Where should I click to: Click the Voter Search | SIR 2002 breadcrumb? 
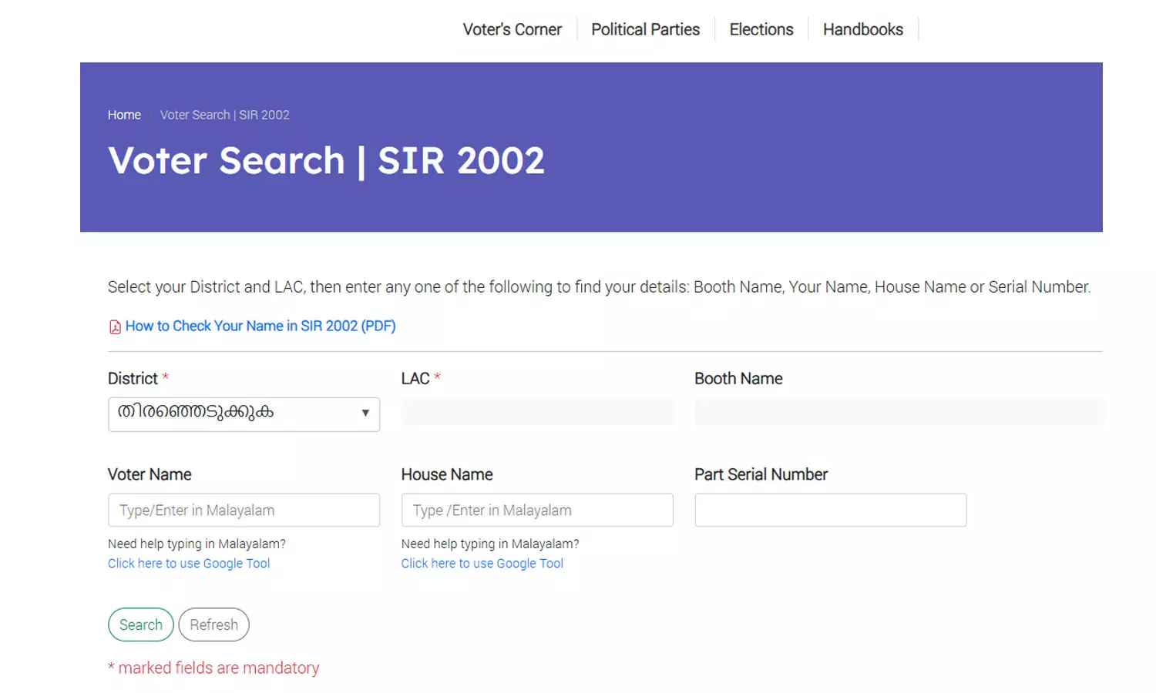[x=224, y=115]
